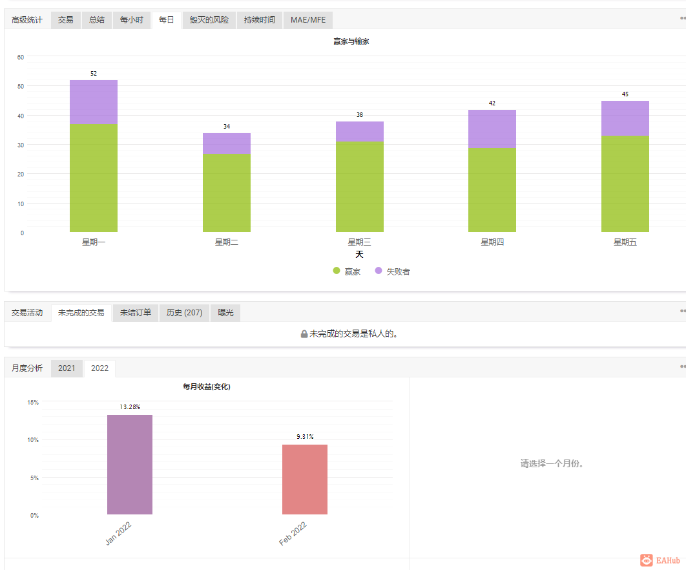Select the 每日 tab
Viewport: 686px width, 570px height.
pyautogui.click(x=166, y=20)
